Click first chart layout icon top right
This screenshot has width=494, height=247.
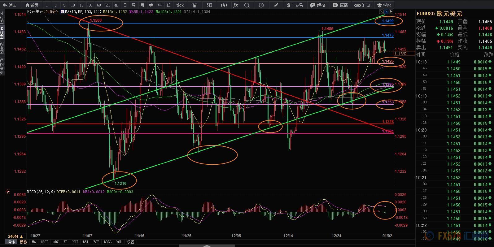pyautogui.click(x=381, y=11)
